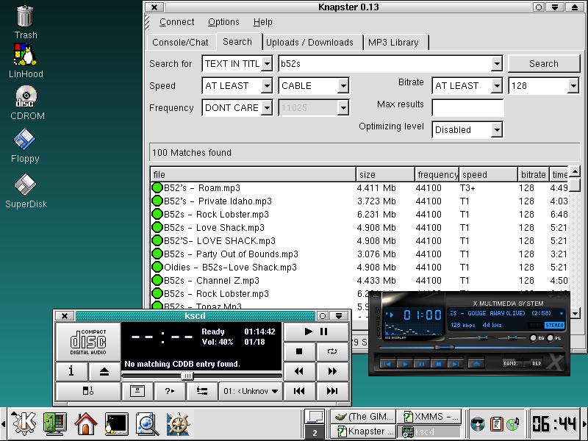588x441 pixels.
Task: Toggle the XMMS equalizer (EQ) button
Action: pos(534,338)
